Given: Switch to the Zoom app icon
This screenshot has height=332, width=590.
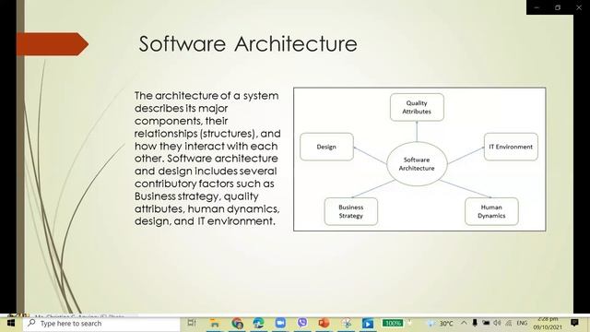Looking at the screenshot, I should pyautogui.click(x=280, y=324).
